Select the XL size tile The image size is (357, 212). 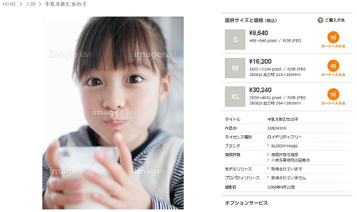(235, 96)
